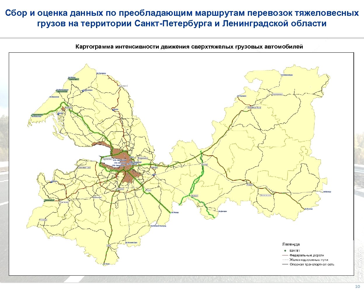This screenshot has height=290, width=364.
Task: Click the 'Тосно' label
Action: (149, 190)
